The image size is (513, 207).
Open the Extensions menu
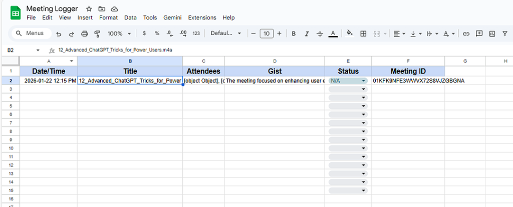pyautogui.click(x=202, y=17)
